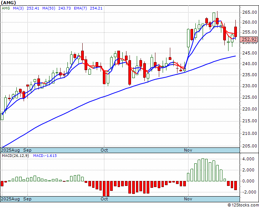Image resolution: width=259 pixels, height=208 pixels.
Task: Click the 0.000 MACD axis label
Action: (x=248, y=181)
